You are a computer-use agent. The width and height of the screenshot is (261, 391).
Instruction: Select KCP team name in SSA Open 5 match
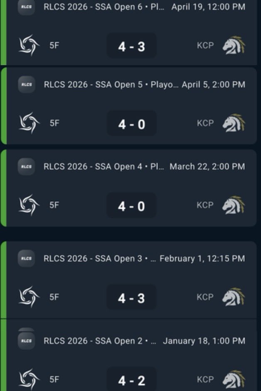pyautogui.click(x=205, y=123)
